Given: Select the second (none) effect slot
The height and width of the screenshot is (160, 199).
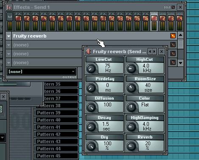Looking at the screenshot, I should (x=48, y=45).
